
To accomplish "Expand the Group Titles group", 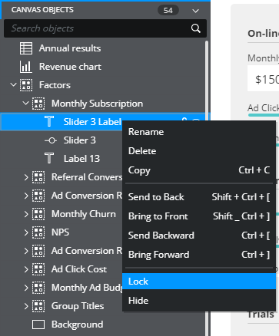I will point(26,306).
